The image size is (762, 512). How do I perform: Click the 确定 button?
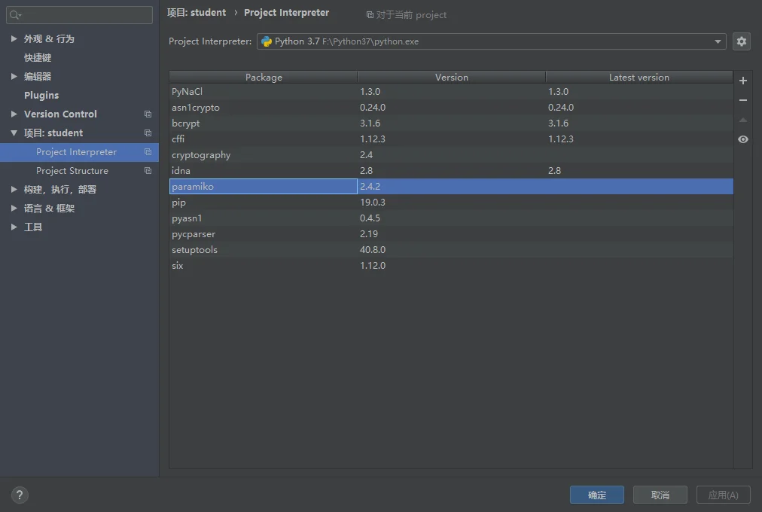coord(597,495)
